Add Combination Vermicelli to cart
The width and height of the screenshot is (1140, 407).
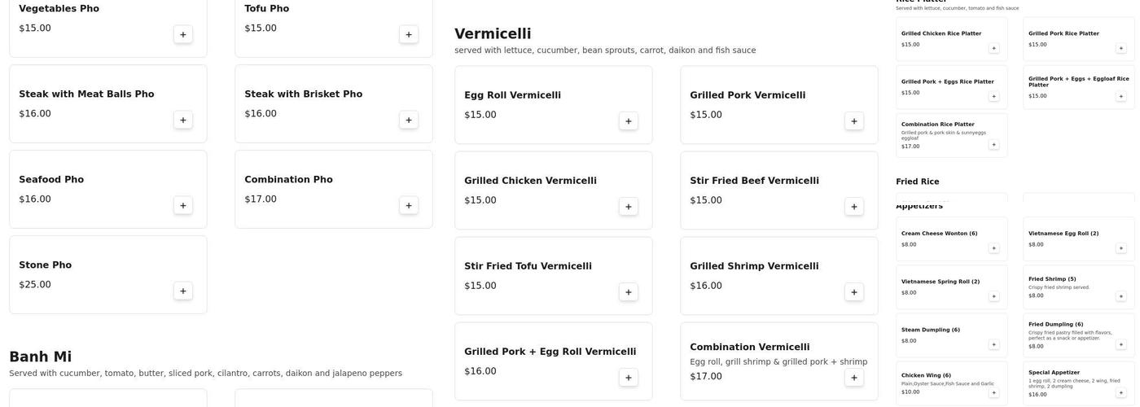853,377
